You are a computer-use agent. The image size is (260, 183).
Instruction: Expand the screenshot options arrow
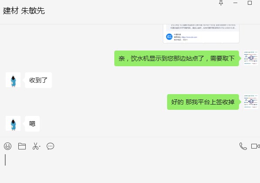point(40,146)
